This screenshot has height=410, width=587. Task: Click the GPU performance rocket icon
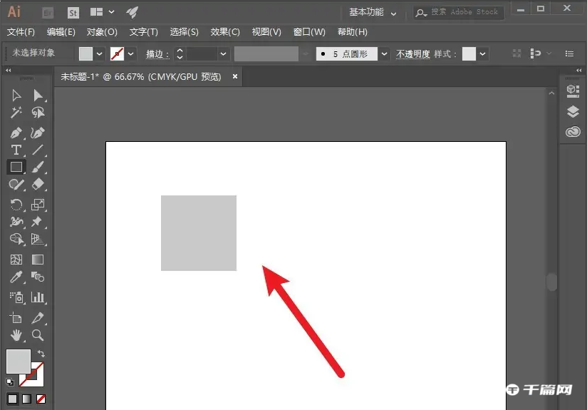[x=133, y=12]
